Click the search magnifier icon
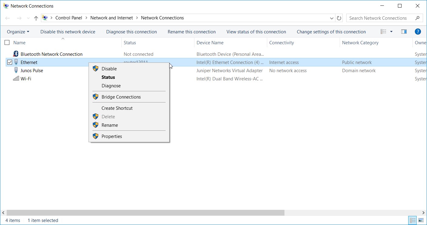The width and height of the screenshot is (427, 225). click(418, 18)
